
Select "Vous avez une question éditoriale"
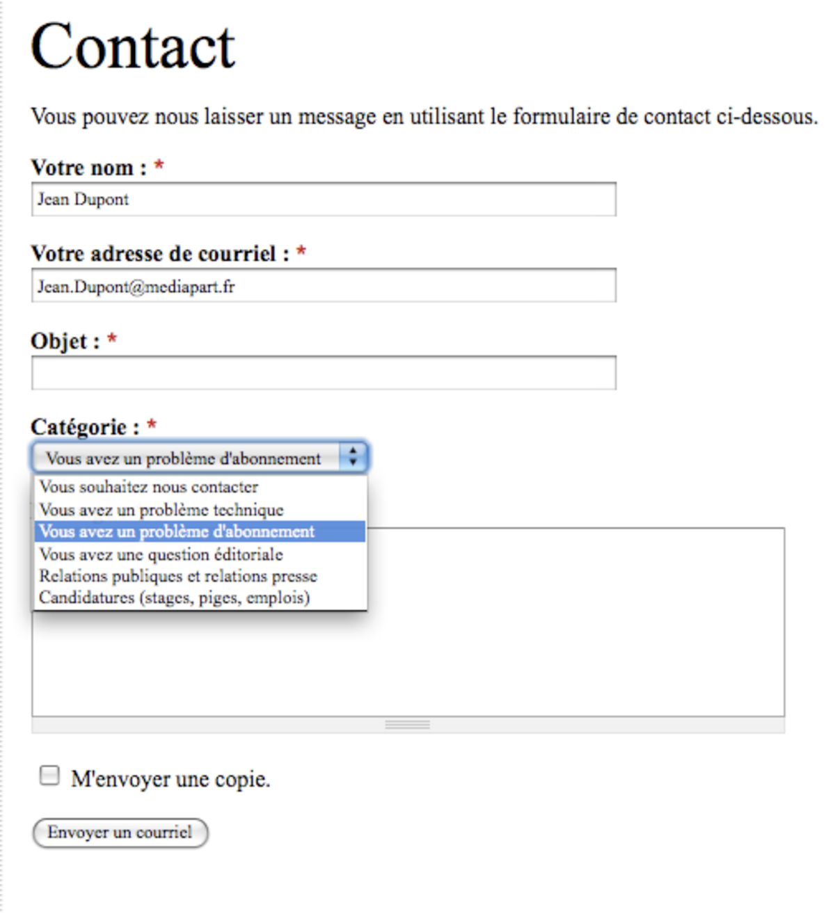[x=161, y=554]
